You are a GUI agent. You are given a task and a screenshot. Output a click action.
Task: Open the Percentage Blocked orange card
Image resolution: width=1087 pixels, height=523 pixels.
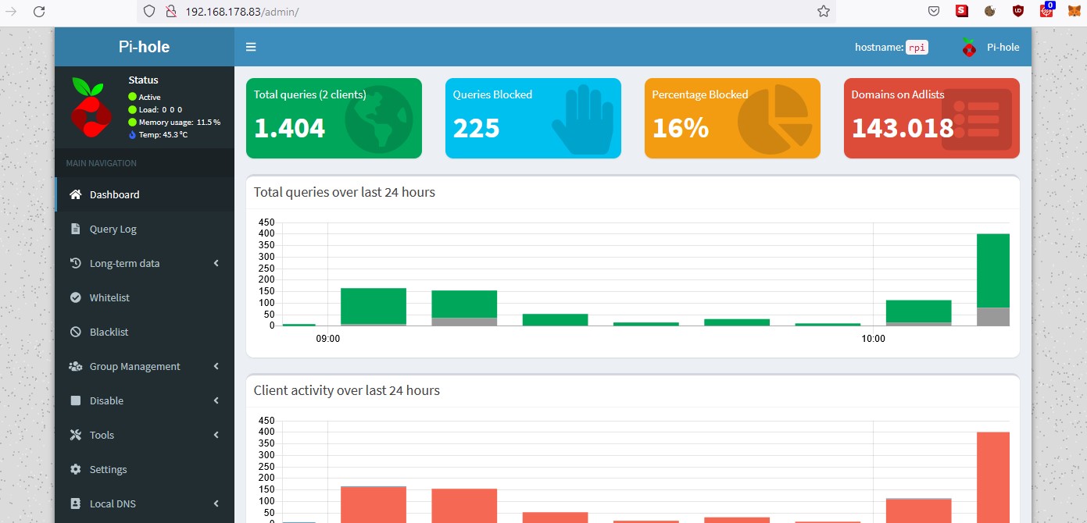[x=732, y=118]
